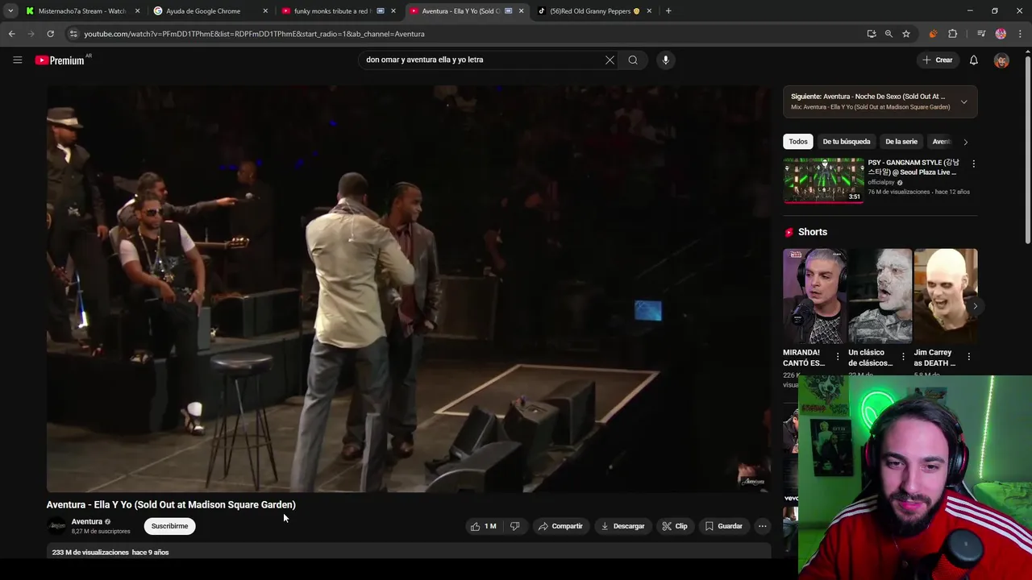Open Chrome tab search dropdown

coord(10,11)
